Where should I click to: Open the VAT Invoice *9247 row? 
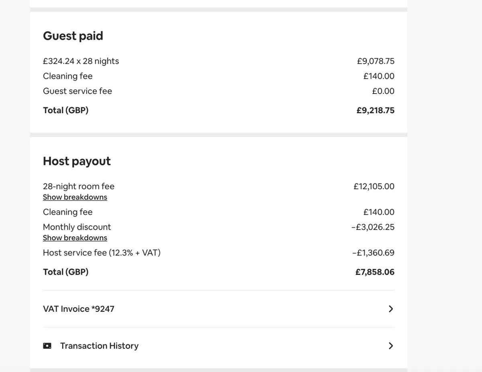[219, 309]
